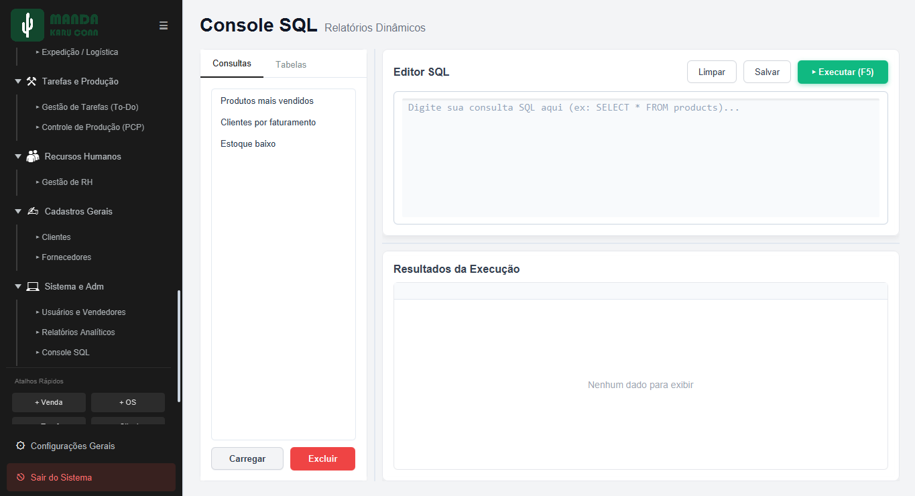Click the Sair do Sistema logout icon
The image size is (915, 496).
(21, 477)
